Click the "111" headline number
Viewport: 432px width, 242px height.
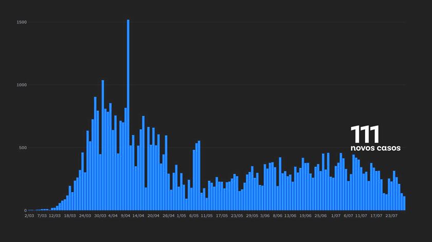pyautogui.click(x=365, y=134)
